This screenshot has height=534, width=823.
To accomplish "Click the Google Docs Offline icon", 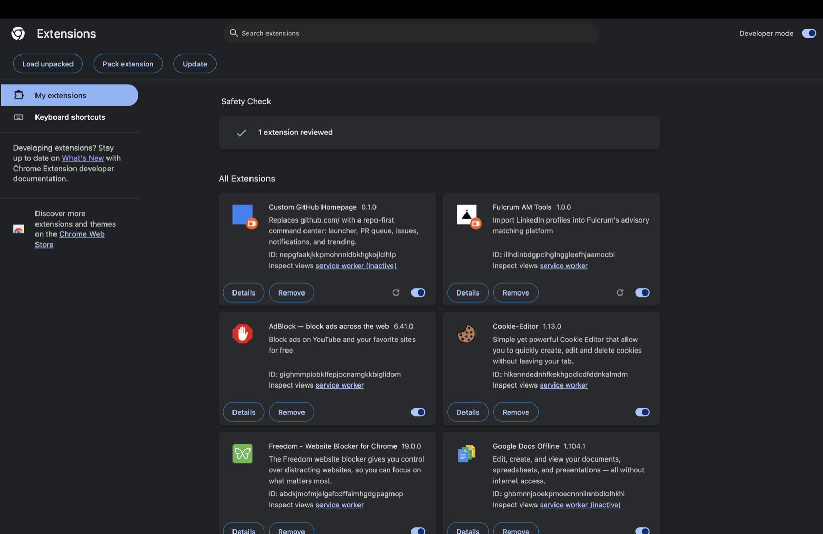I will click(x=467, y=454).
